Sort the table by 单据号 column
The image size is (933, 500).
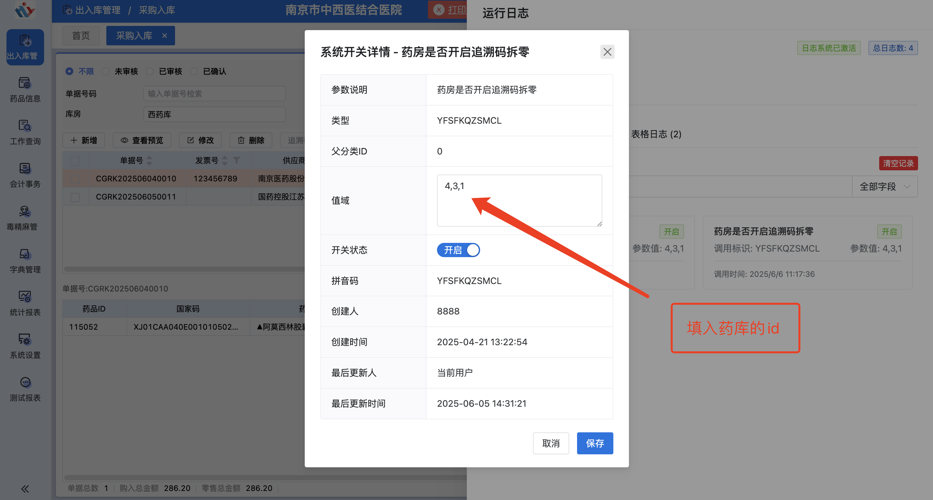point(149,161)
